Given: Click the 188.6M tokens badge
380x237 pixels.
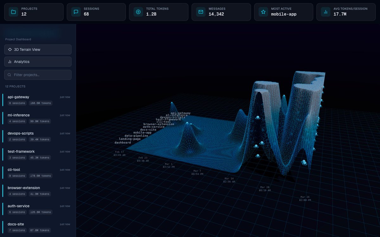Looking at the screenshot, I should pyautogui.click(x=41, y=103).
